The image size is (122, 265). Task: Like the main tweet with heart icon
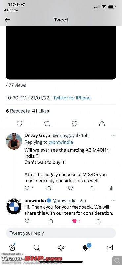(75, 124)
